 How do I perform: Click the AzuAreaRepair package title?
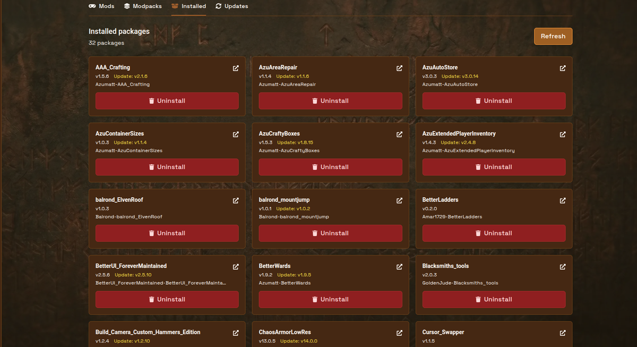pos(278,67)
